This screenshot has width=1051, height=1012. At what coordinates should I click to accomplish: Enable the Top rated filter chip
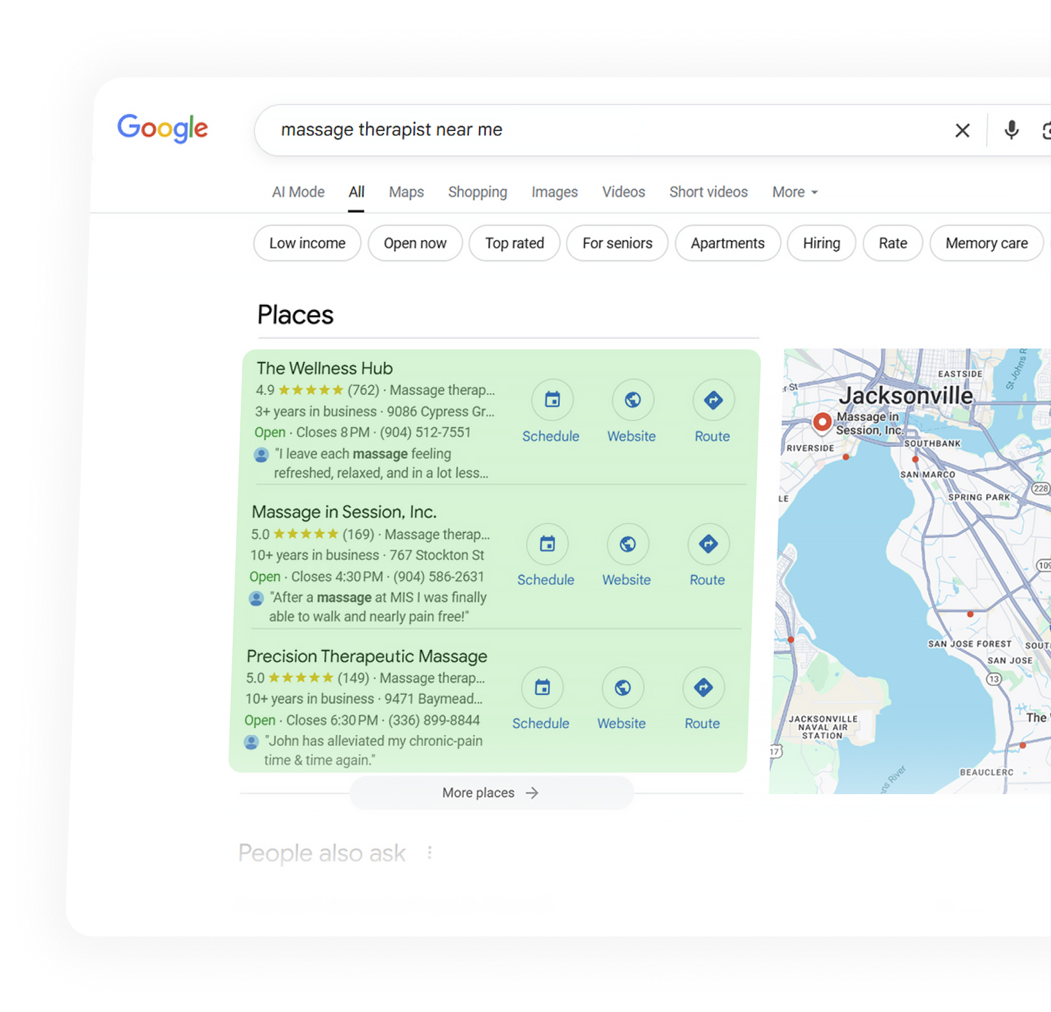coord(514,243)
